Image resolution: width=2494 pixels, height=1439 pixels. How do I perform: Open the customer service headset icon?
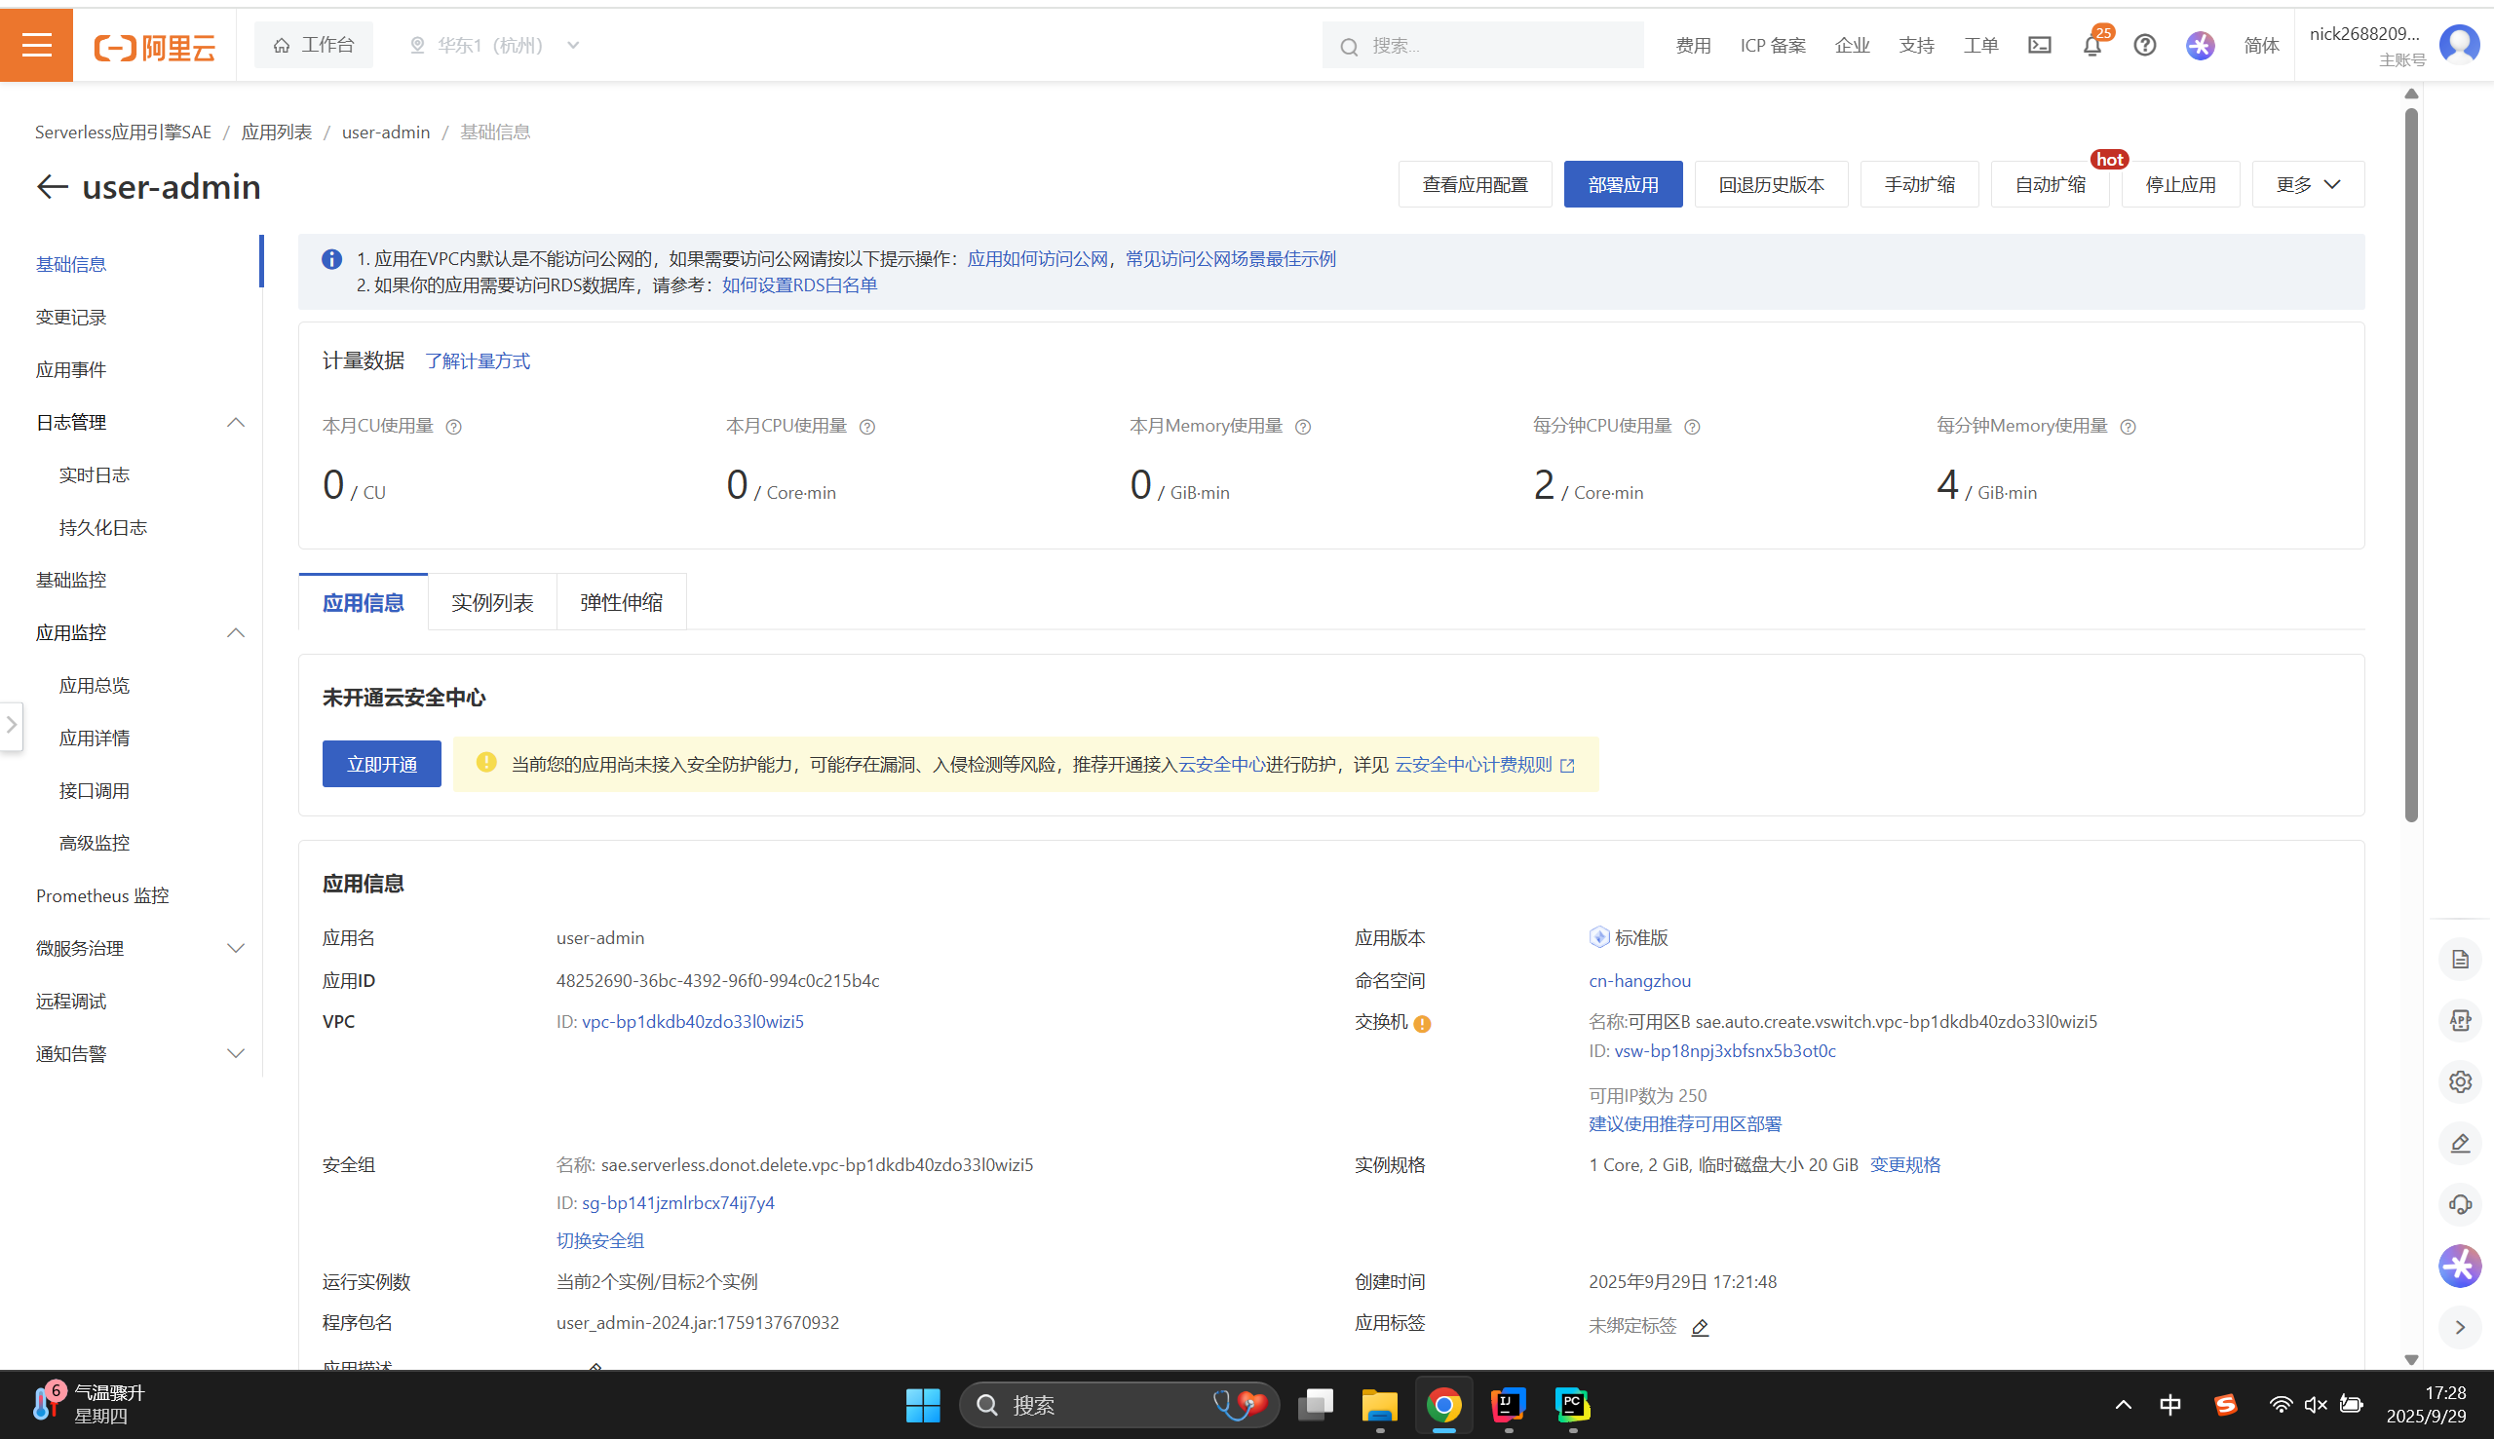[2460, 1205]
